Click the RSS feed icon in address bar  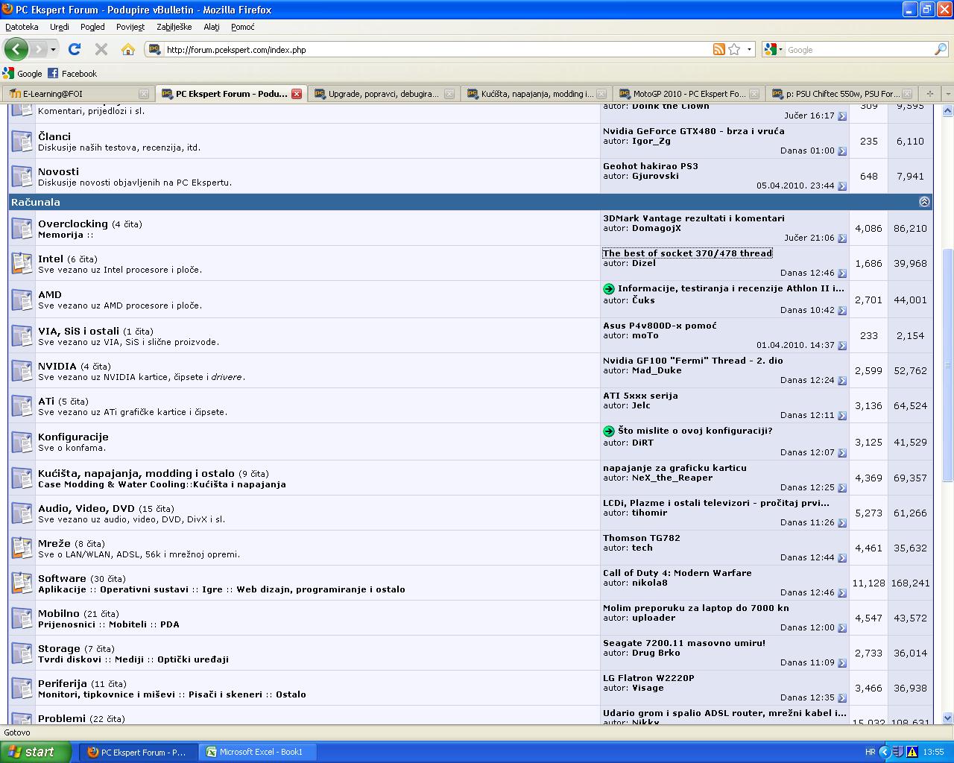(x=718, y=50)
